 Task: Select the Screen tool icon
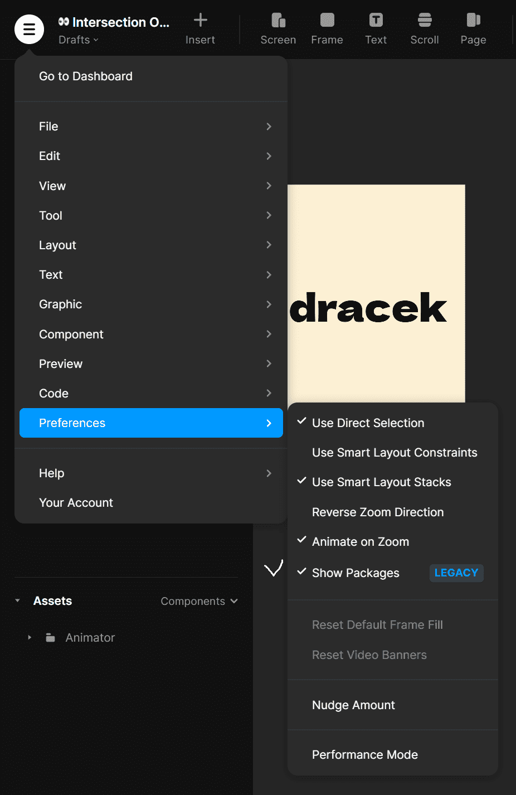click(x=278, y=21)
